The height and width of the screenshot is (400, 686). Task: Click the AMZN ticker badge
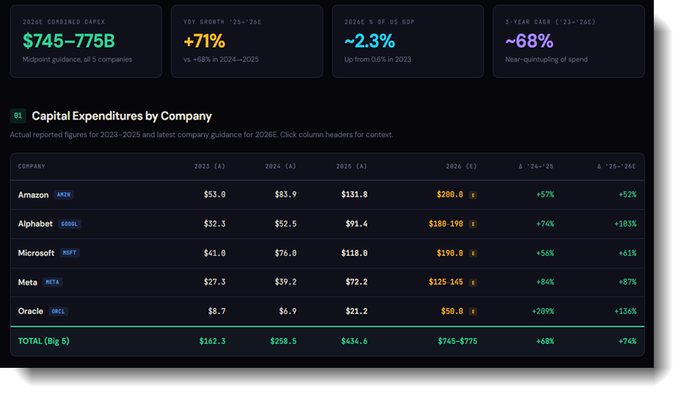coord(64,195)
